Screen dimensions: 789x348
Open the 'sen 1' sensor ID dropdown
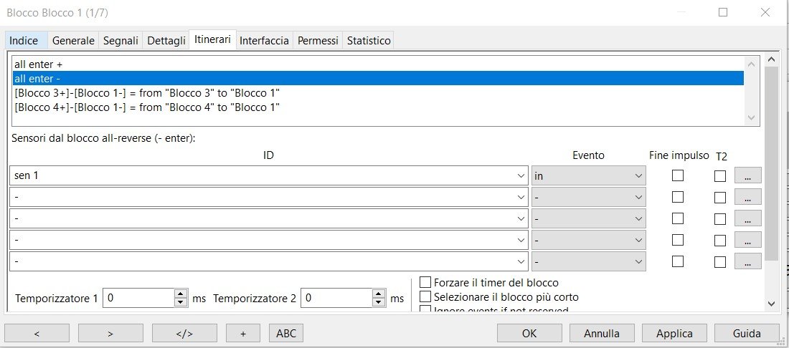click(x=520, y=176)
